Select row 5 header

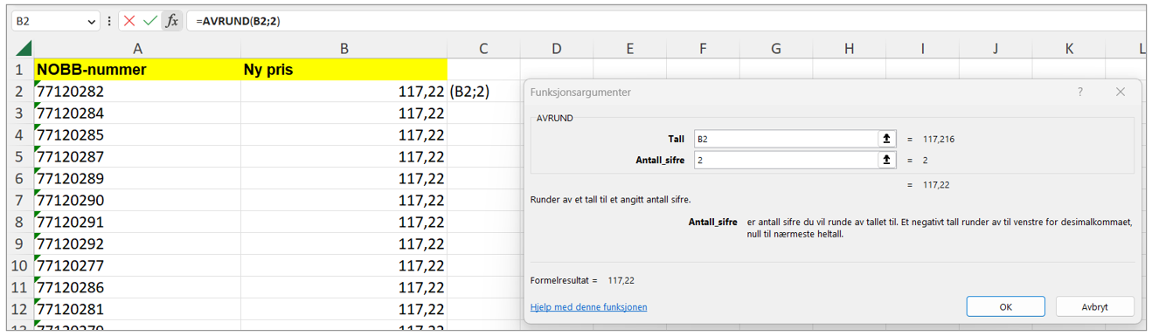tap(18, 157)
